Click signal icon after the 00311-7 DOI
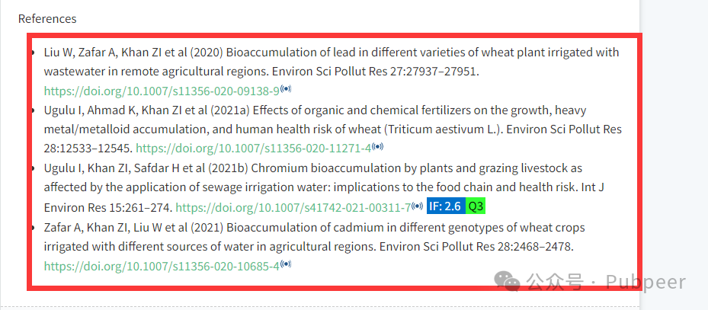708x310 pixels. pos(417,206)
